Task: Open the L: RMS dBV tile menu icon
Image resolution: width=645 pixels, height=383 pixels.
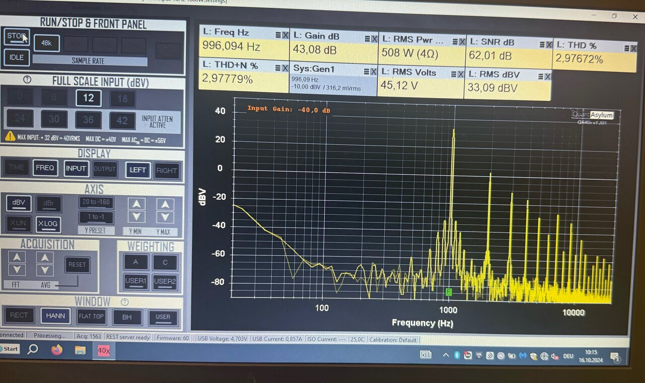Action: 541,76
